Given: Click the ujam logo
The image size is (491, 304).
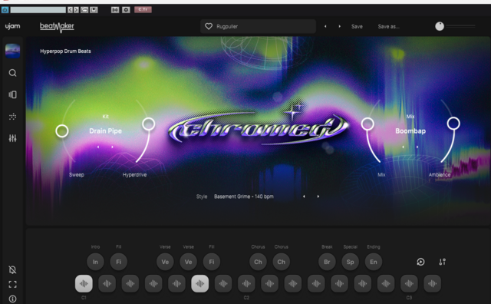Looking at the screenshot, I should [x=12, y=26].
